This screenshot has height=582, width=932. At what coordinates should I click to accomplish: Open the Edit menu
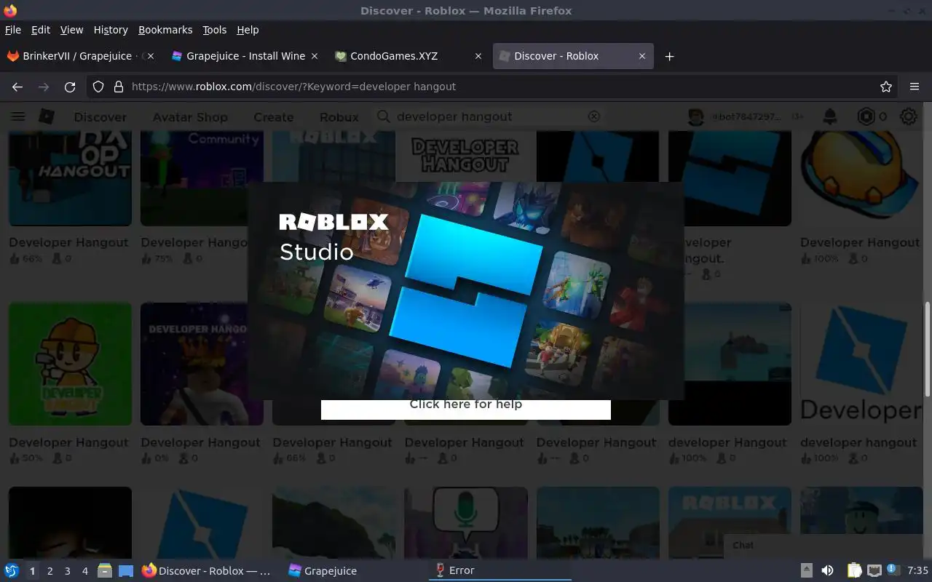coord(41,30)
